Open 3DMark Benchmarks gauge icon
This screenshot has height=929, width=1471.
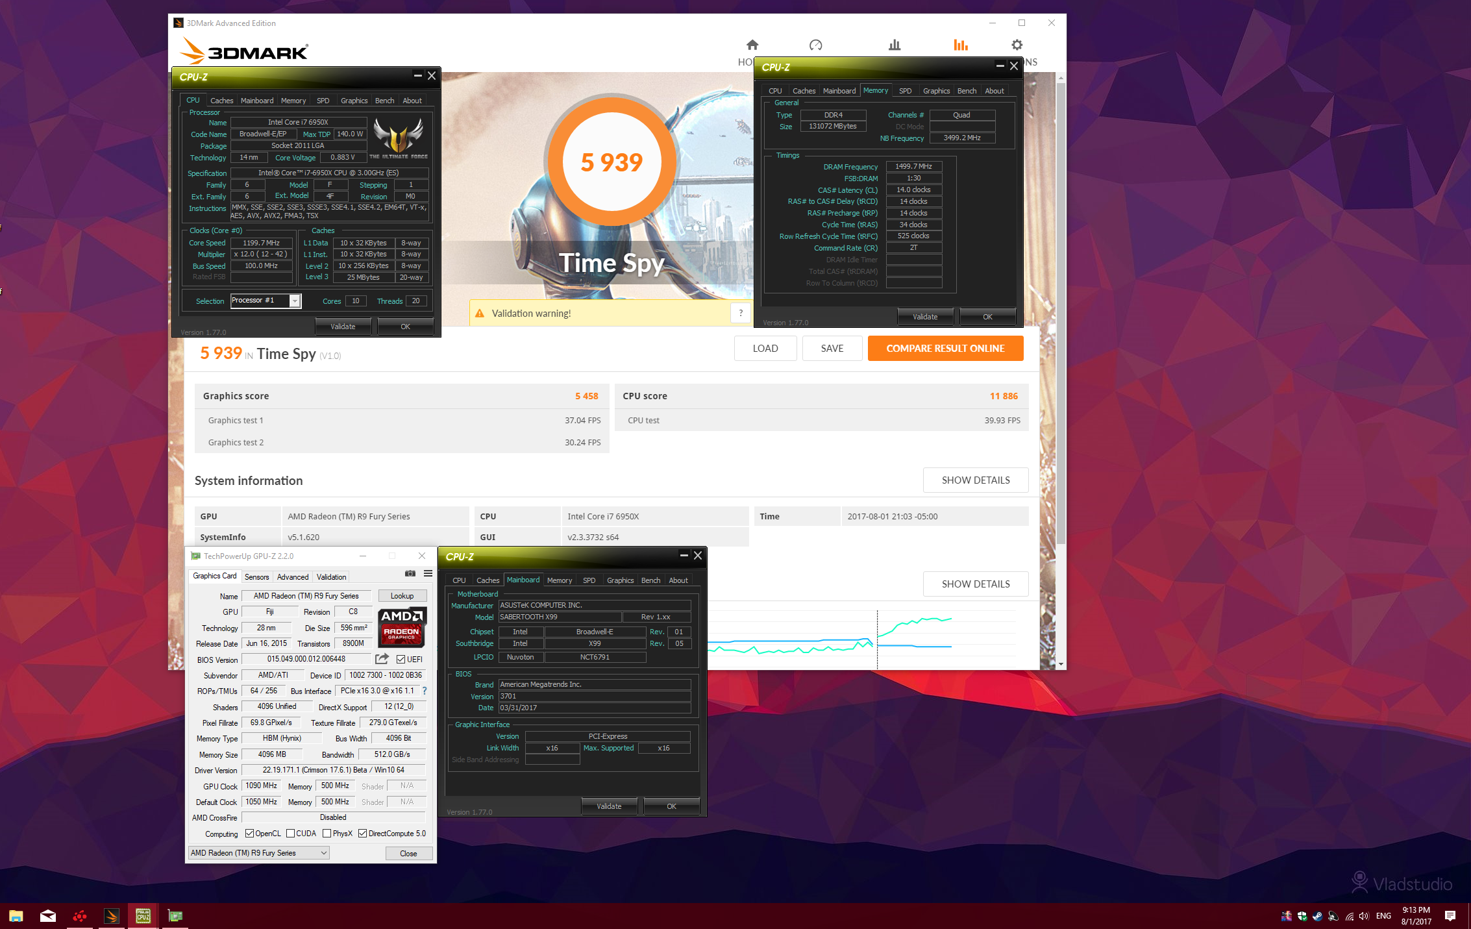click(x=816, y=45)
